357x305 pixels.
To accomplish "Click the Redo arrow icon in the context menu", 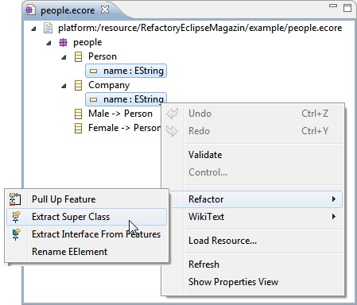I will point(173,131).
